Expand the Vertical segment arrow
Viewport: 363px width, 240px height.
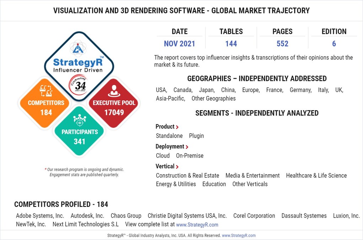(177, 167)
